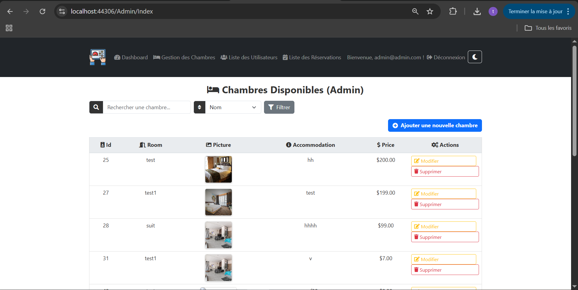Click Terminer la mise à jour

click(x=535, y=11)
